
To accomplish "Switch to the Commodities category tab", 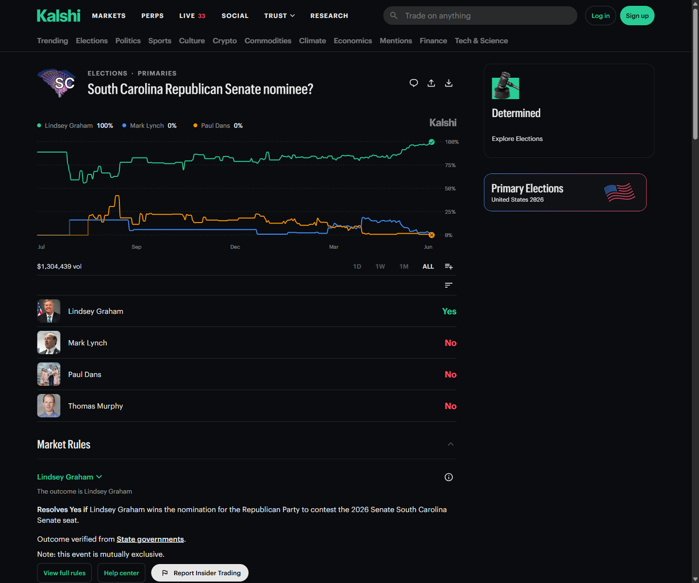I will pos(268,41).
